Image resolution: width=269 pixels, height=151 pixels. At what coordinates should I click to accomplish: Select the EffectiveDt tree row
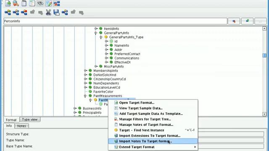point(122,62)
